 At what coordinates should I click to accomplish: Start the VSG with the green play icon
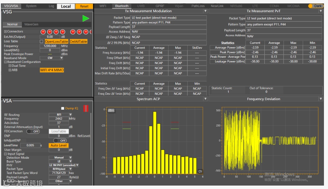click(86, 18)
